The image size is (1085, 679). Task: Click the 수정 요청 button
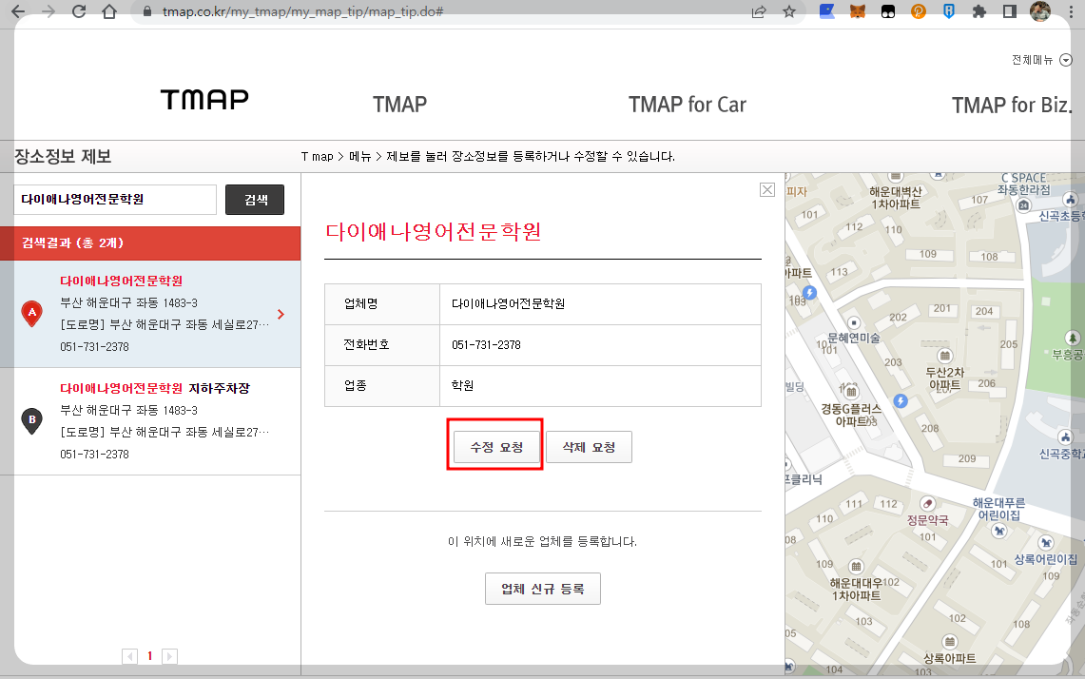[x=496, y=447]
